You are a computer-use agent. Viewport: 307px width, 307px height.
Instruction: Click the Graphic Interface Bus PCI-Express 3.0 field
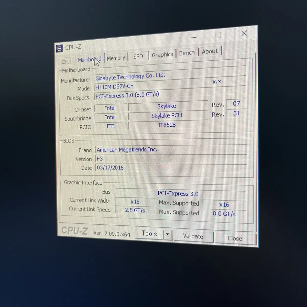coord(181,193)
